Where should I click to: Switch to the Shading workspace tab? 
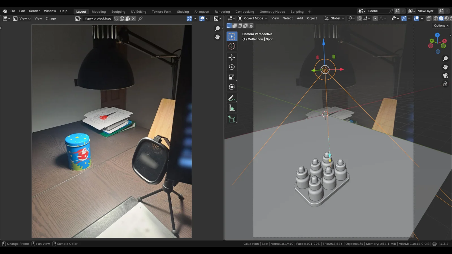click(183, 12)
